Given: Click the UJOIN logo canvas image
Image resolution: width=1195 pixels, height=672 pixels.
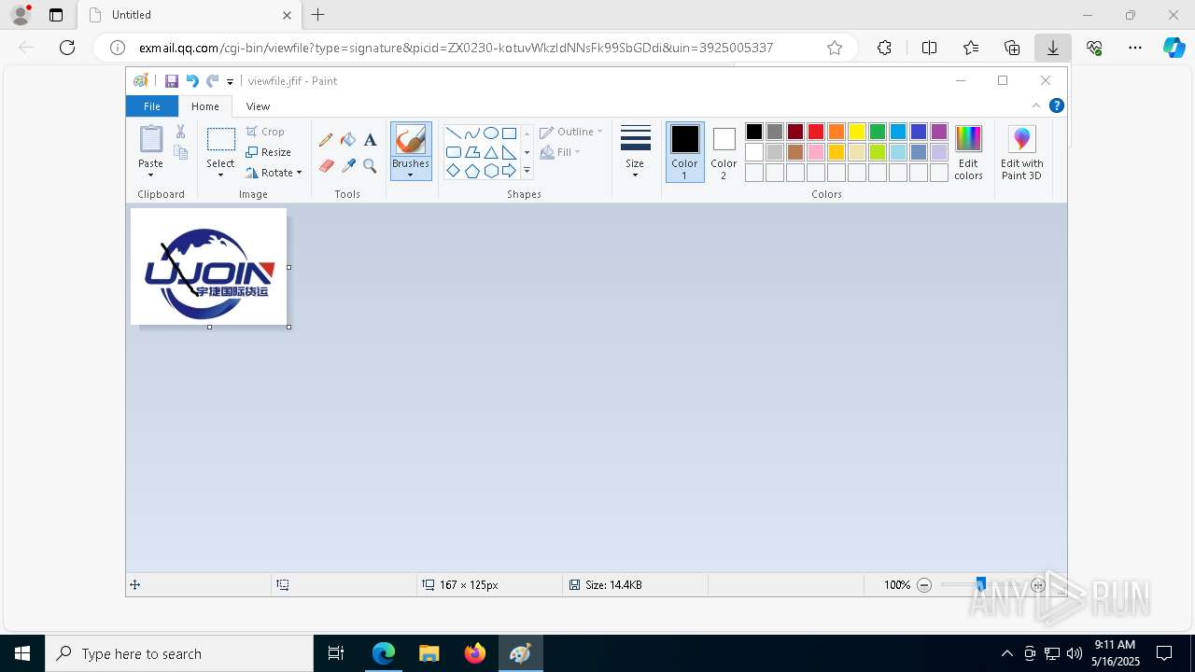Looking at the screenshot, I should pos(208,267).
